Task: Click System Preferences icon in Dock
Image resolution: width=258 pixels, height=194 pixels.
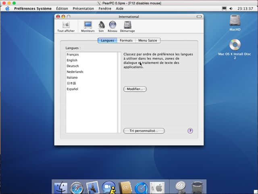Action: point(157,188)
